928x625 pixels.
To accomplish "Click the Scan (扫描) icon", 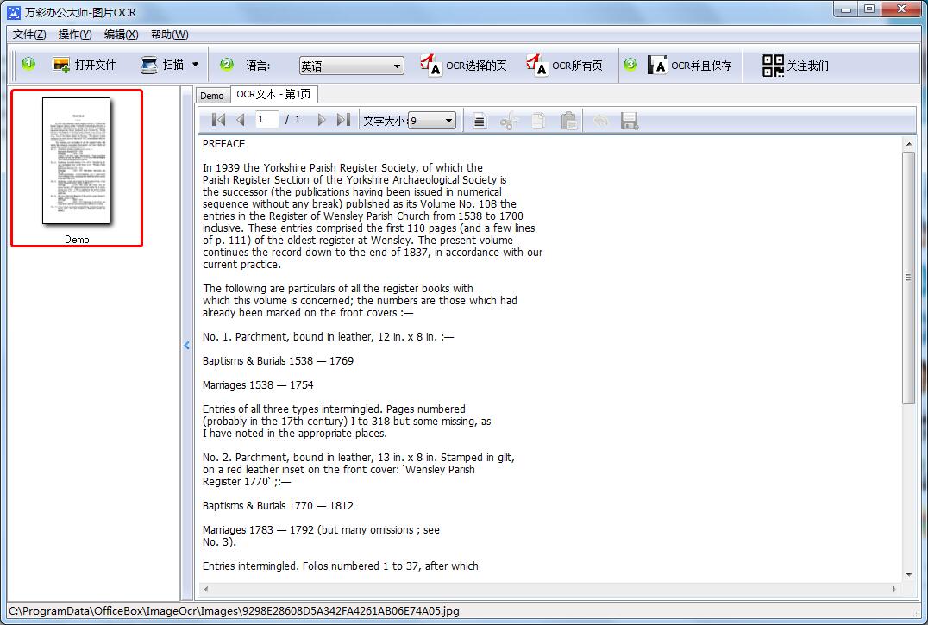I will [x=150, y=65].
